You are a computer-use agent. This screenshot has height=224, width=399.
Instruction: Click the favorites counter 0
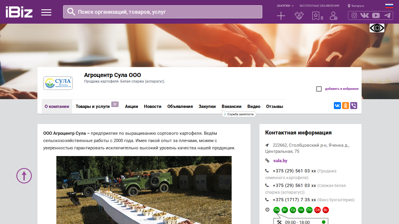coord(322,18)
